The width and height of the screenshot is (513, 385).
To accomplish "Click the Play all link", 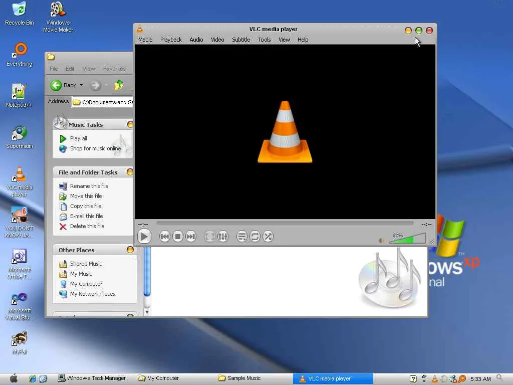I will (x=78, y=138).
